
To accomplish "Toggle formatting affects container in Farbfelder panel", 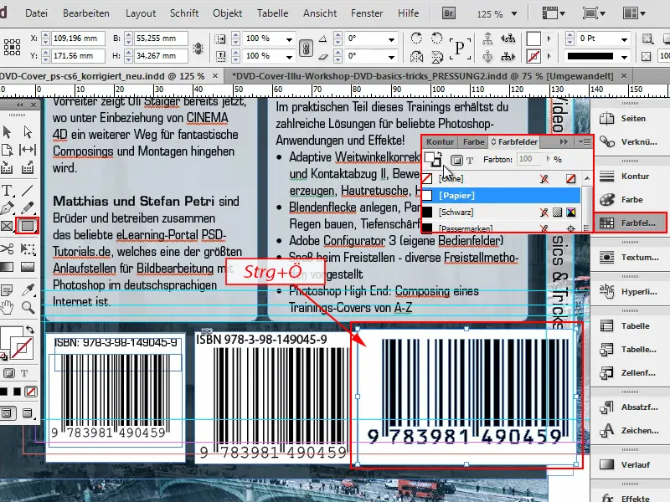I will tap(456, 160).
